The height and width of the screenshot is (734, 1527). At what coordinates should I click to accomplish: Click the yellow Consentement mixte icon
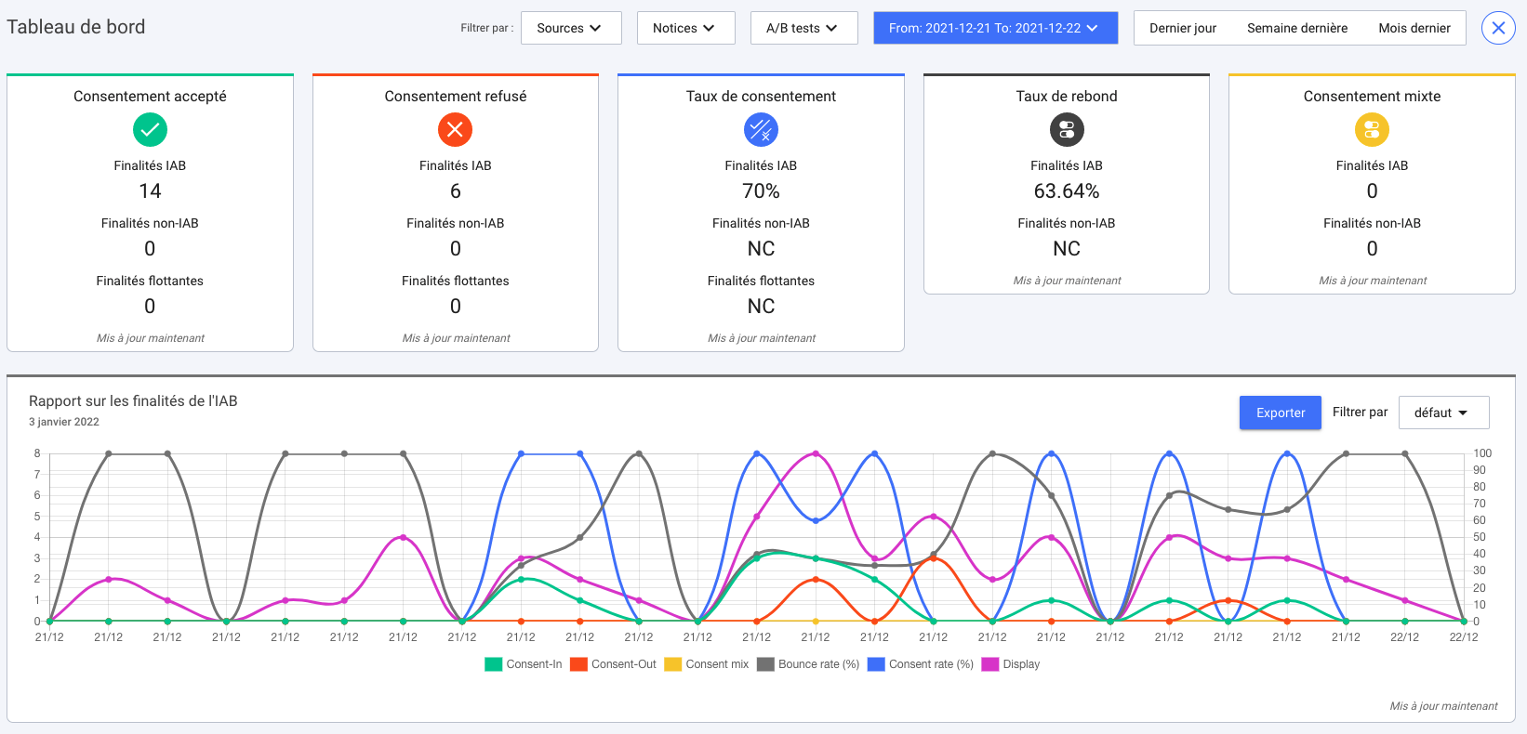tap(1372, 129)
